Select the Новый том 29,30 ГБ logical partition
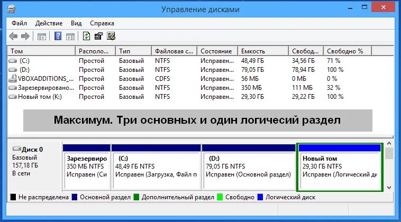Screen dimensions: 401x222 [x=340, y=168]
